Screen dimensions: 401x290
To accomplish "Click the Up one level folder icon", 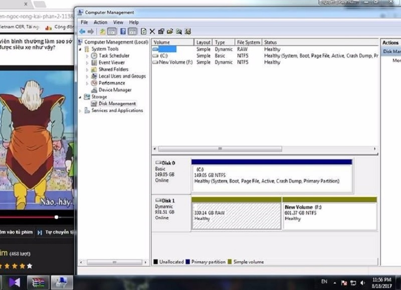I will click(x=103, y=30).
